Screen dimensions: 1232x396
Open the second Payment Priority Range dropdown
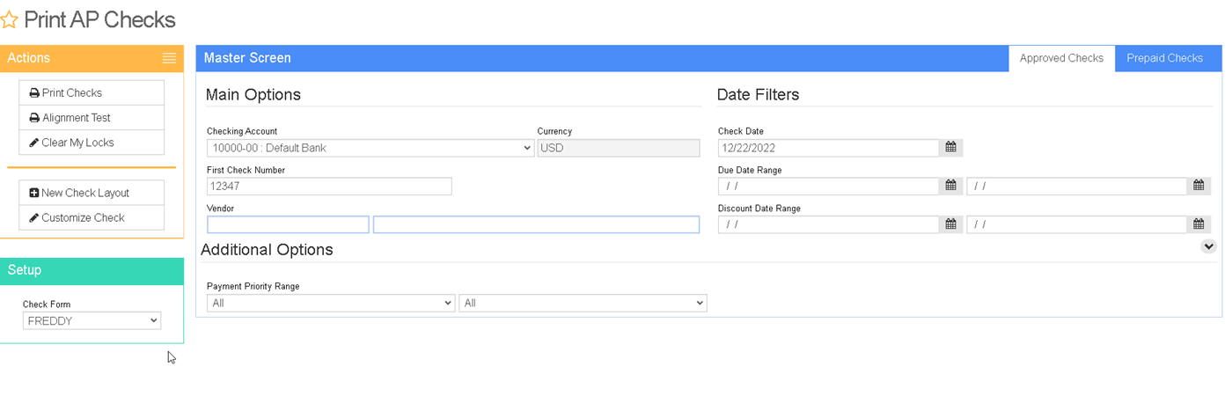[x=583, y=303]
